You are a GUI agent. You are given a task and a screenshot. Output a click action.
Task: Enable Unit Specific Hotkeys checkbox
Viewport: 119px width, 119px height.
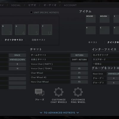(x=31, y=12)
